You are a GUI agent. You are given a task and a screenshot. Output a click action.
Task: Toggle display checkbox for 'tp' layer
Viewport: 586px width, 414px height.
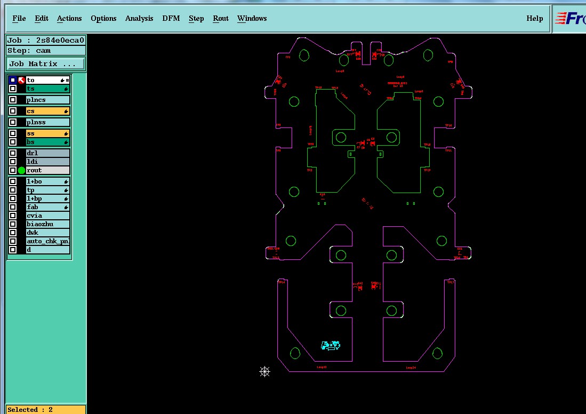coord(13,190)
